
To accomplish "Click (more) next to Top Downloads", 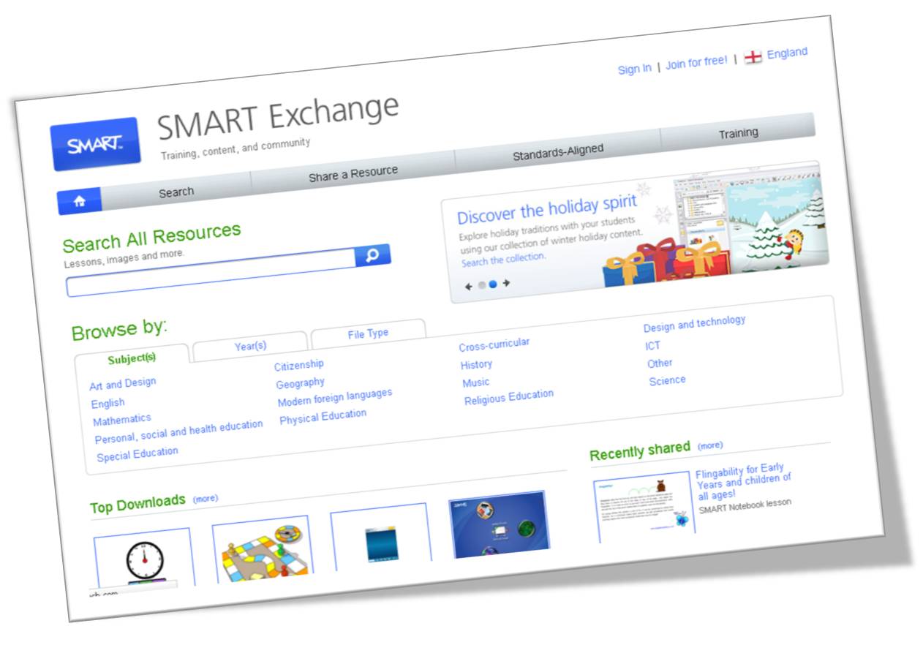I will (x=206, y=499).
